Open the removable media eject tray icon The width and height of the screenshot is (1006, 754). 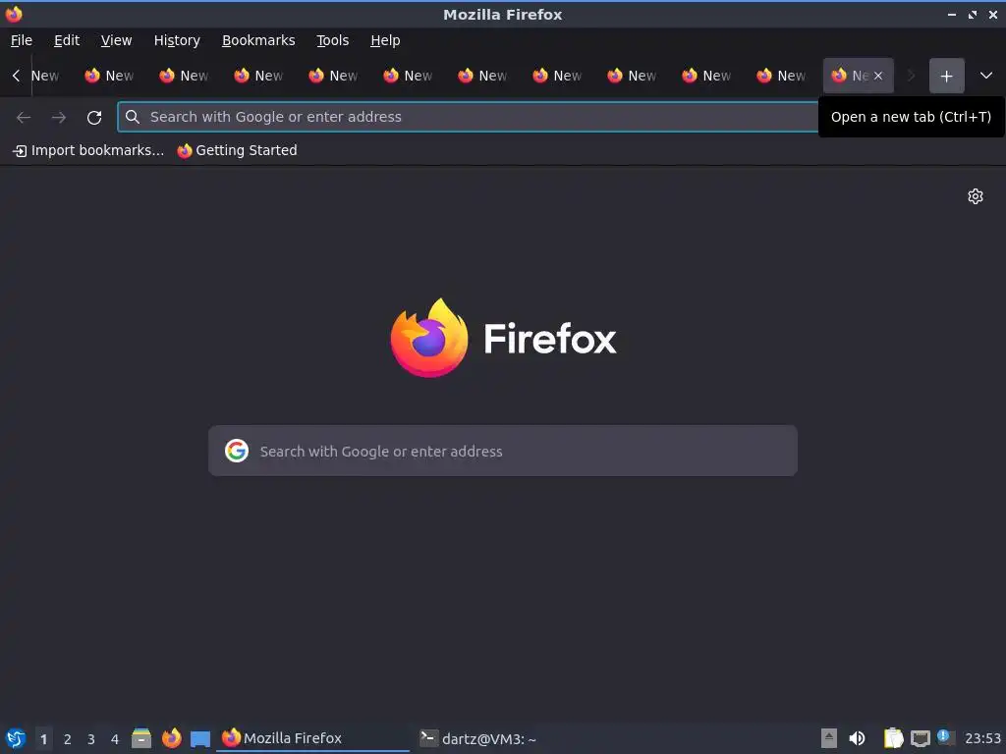pyautogui.click(x=829, y=738)
